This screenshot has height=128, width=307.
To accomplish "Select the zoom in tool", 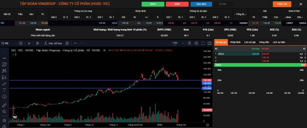I will pyautogui.click(x=4, y=111).
